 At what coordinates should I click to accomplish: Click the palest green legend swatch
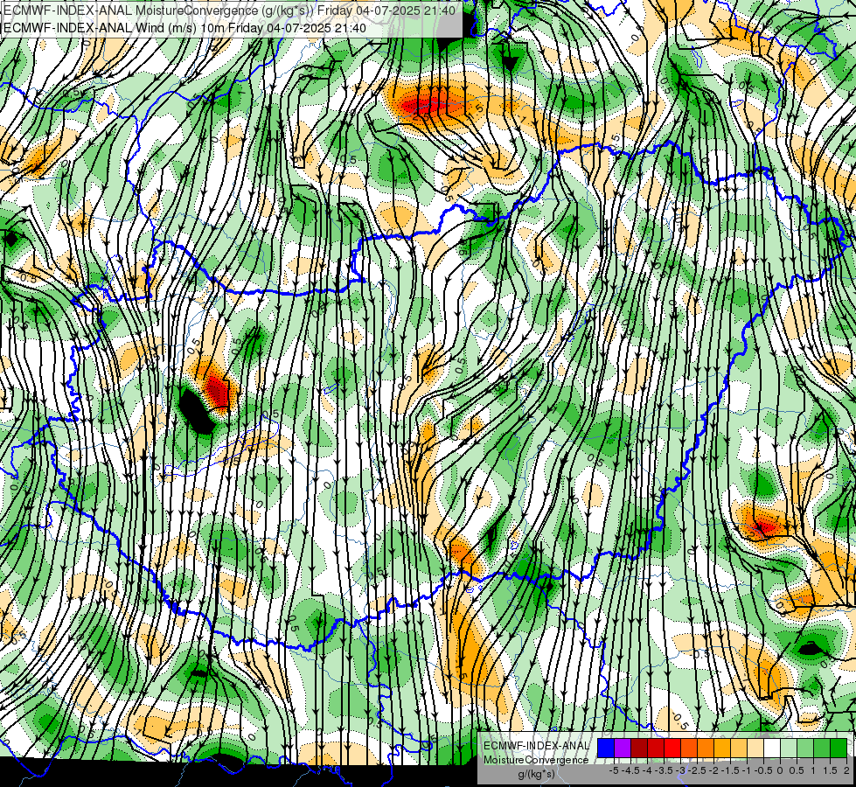pyautogui.click(x=789, y=748)
